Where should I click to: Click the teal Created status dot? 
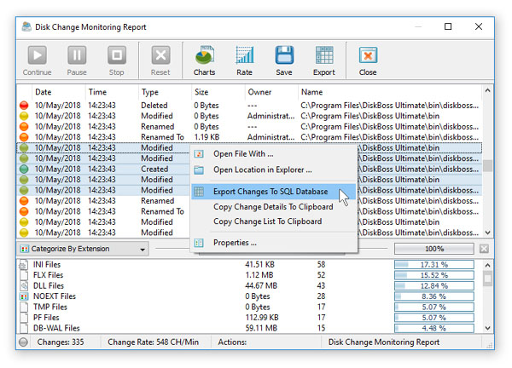pyautogui.click(x=24, y=169)
